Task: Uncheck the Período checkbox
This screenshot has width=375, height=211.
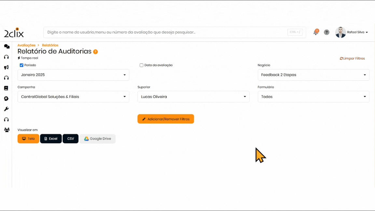Action: [x=21, y=65]
